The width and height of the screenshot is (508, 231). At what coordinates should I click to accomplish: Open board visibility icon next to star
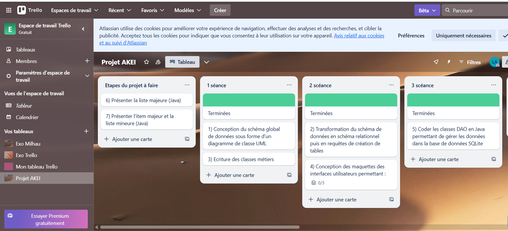[x=158, y=62]
